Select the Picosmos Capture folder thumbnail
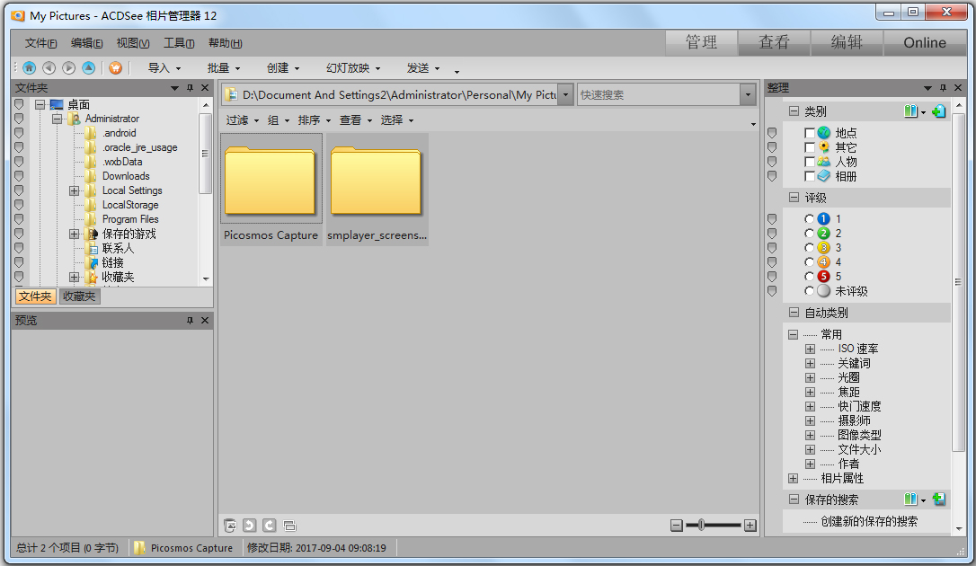This screenshot has width=976, height=566. (271, 189)
